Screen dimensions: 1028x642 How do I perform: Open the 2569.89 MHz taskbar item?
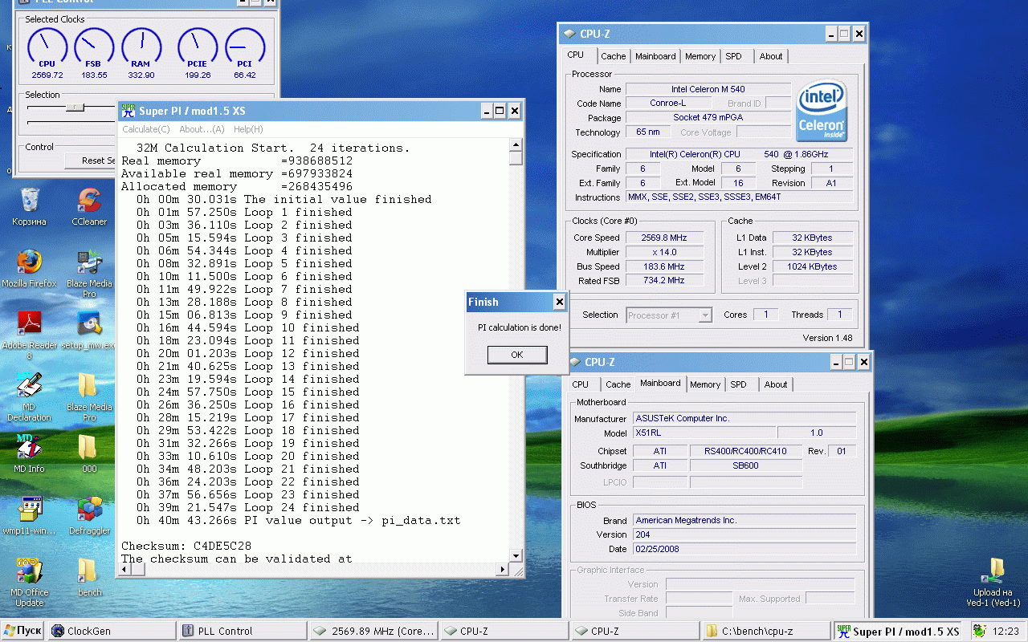click(375, 631)
